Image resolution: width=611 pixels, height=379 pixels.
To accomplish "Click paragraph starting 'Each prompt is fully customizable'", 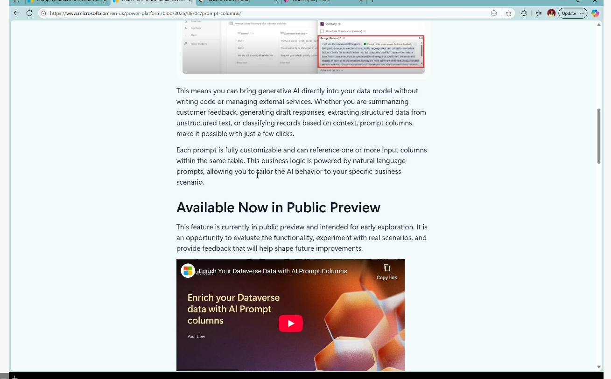I will (302, 166).
